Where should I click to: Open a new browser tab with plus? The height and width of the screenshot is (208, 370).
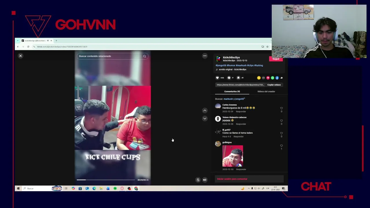click(x=56, y=41)
